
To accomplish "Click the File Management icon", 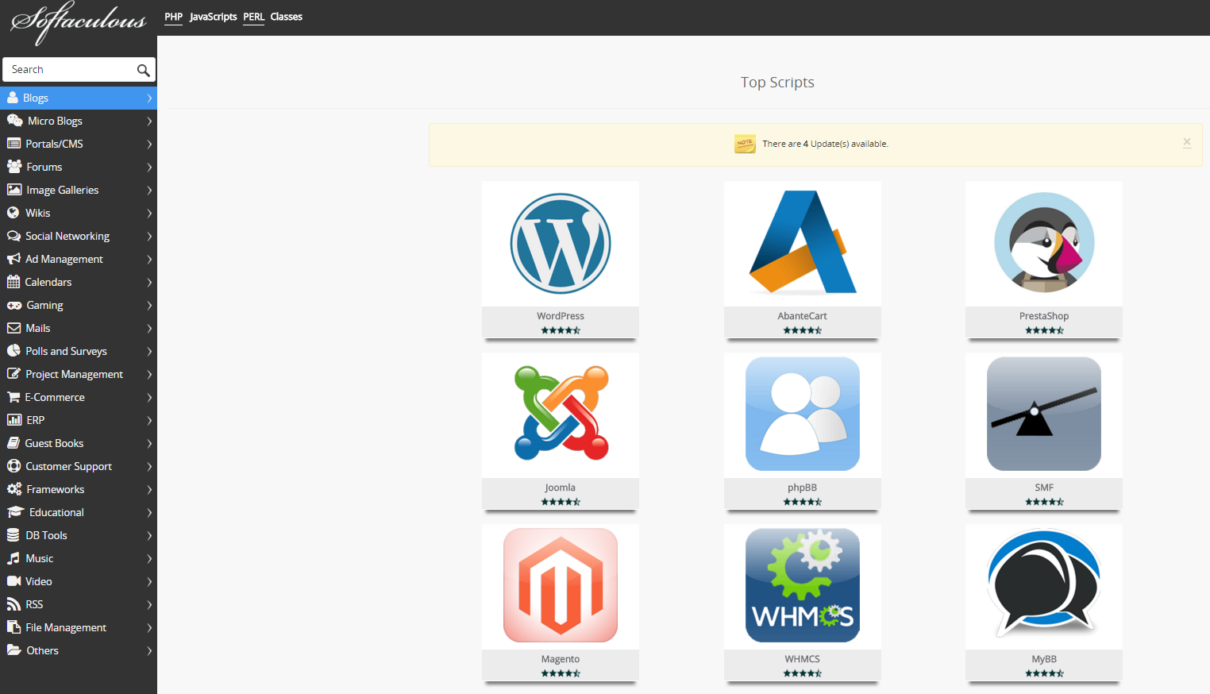I will pos(13,627).
